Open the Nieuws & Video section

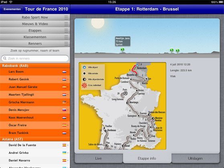pyautogui.click(x=35, y=24)
